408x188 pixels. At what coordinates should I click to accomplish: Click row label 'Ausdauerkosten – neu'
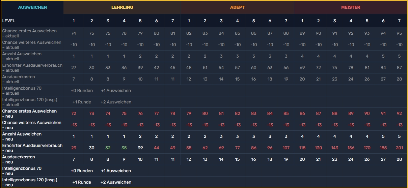click(x=19, y=159)
